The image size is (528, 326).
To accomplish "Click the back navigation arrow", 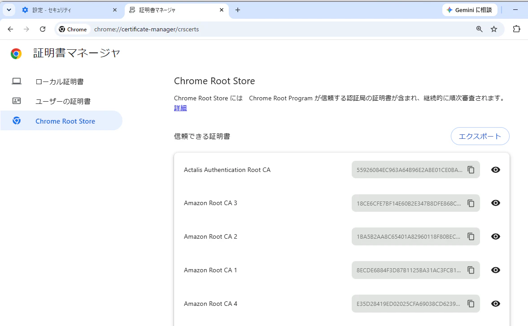I will (10, 29).
